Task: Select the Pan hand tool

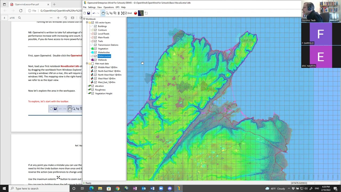Action: pos(103,13)
